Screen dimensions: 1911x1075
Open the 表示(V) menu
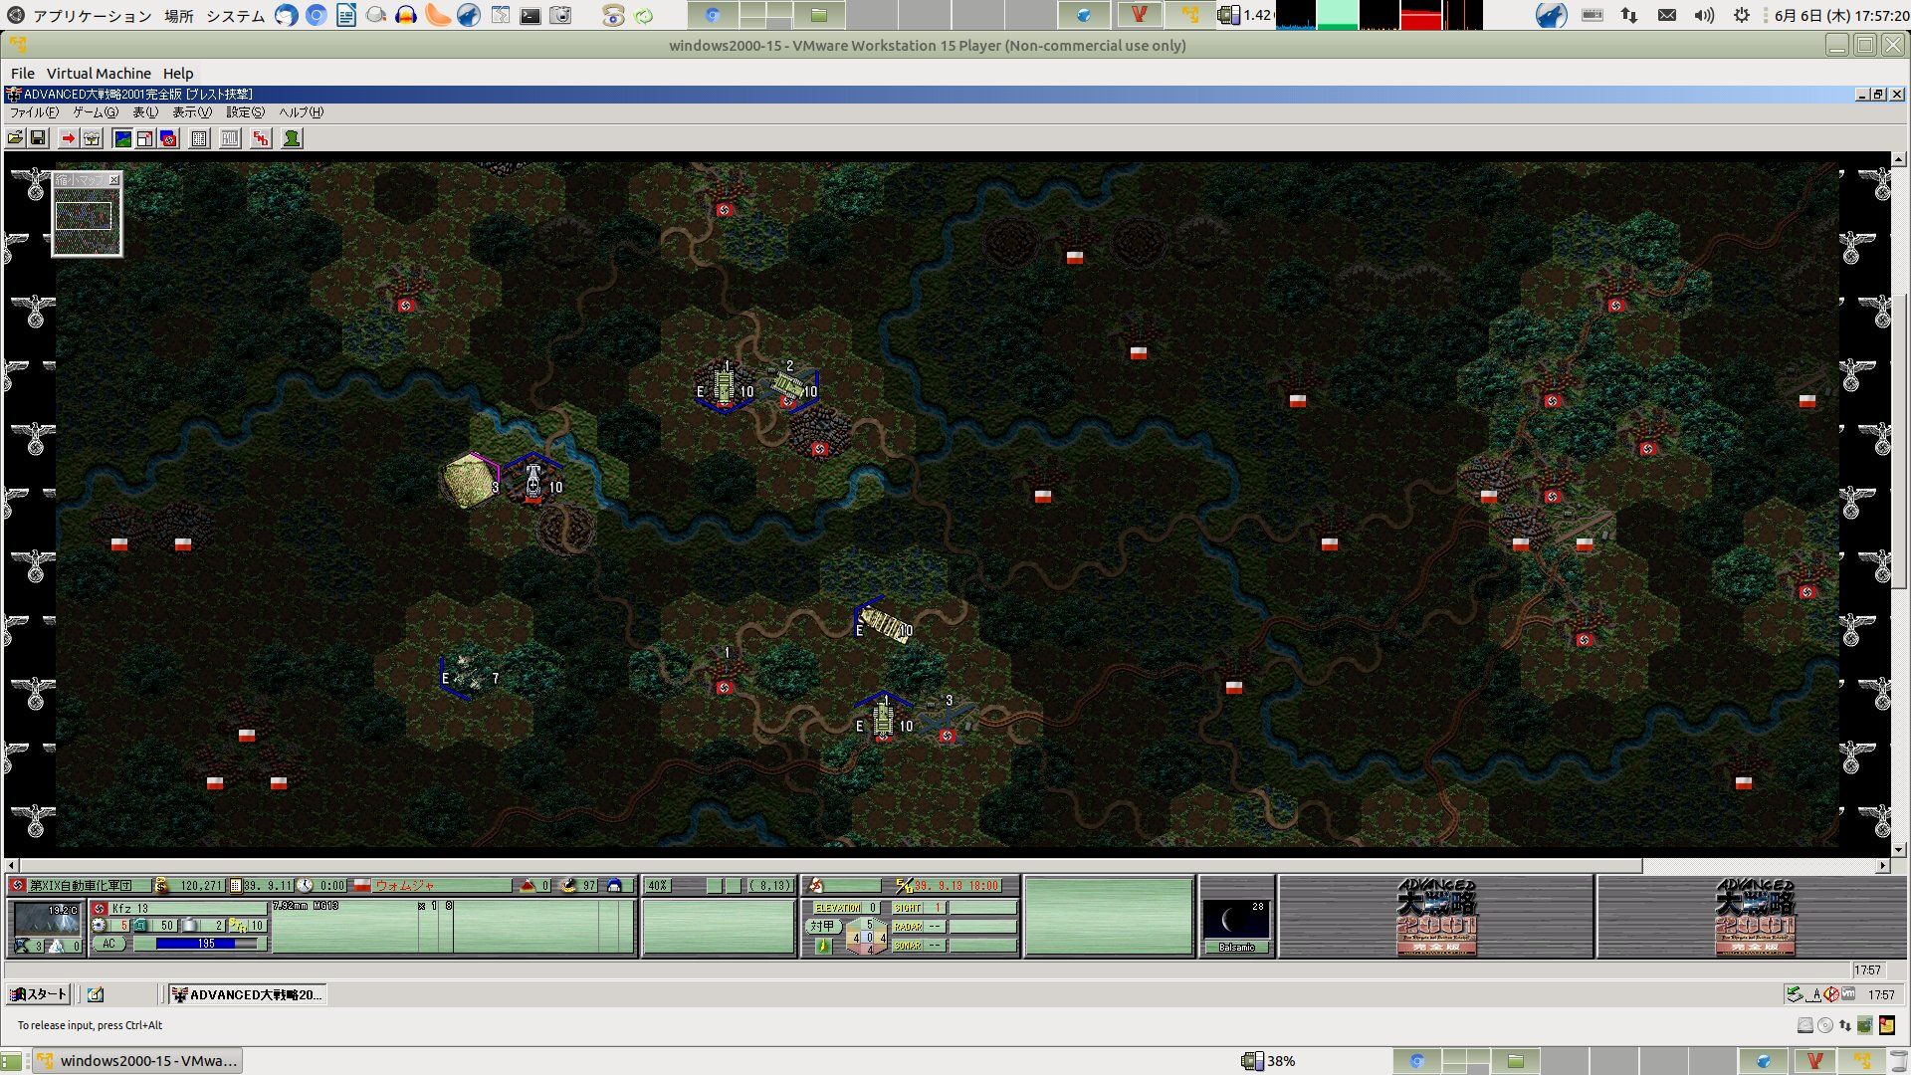pos(192,112)
